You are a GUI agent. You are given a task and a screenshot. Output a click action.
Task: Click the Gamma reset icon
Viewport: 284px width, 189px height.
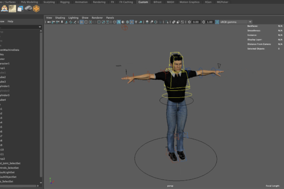[203, 22]
